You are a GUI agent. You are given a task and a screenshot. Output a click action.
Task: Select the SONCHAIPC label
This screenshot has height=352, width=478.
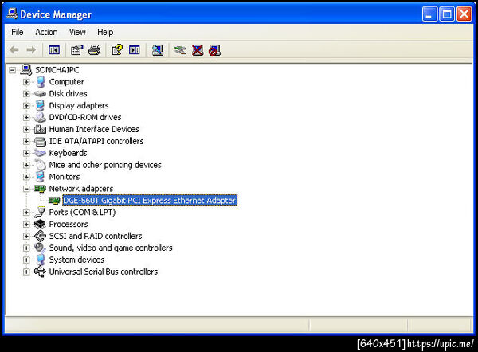pyautogui.click(x=57, y=70)
